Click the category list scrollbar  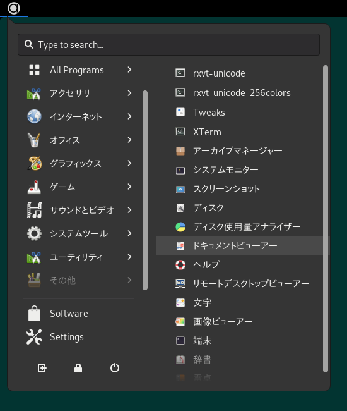tap(145, 190)
